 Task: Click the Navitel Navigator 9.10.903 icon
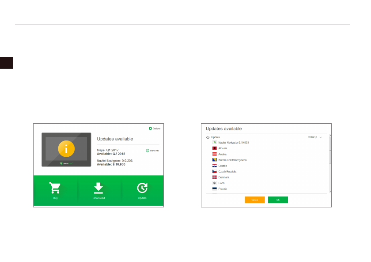(x=214, y=142)
